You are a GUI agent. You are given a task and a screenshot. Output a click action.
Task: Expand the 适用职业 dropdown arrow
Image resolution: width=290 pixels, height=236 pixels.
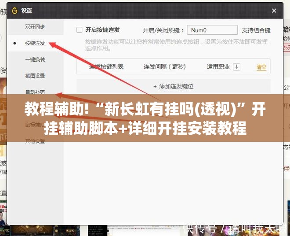pyautogui.click(x=236, y=67)
